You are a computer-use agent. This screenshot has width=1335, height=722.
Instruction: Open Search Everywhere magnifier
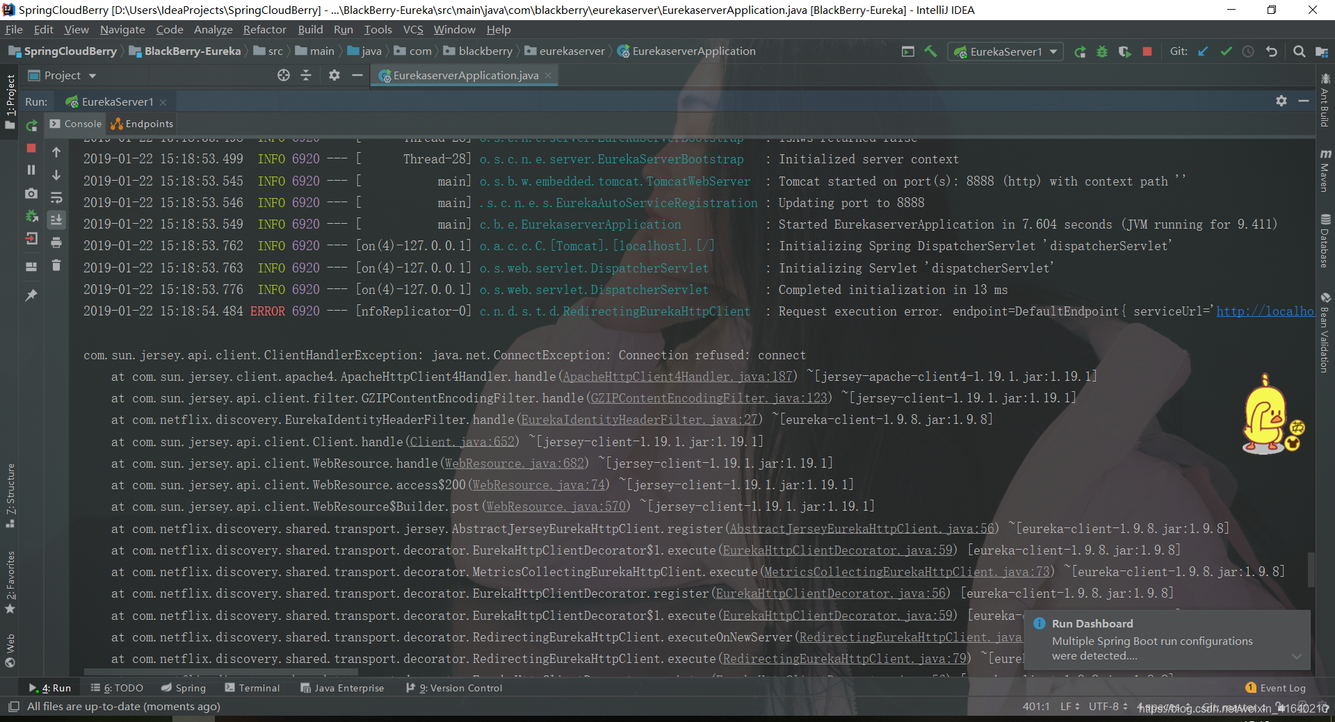click(x=1299, y=51)
